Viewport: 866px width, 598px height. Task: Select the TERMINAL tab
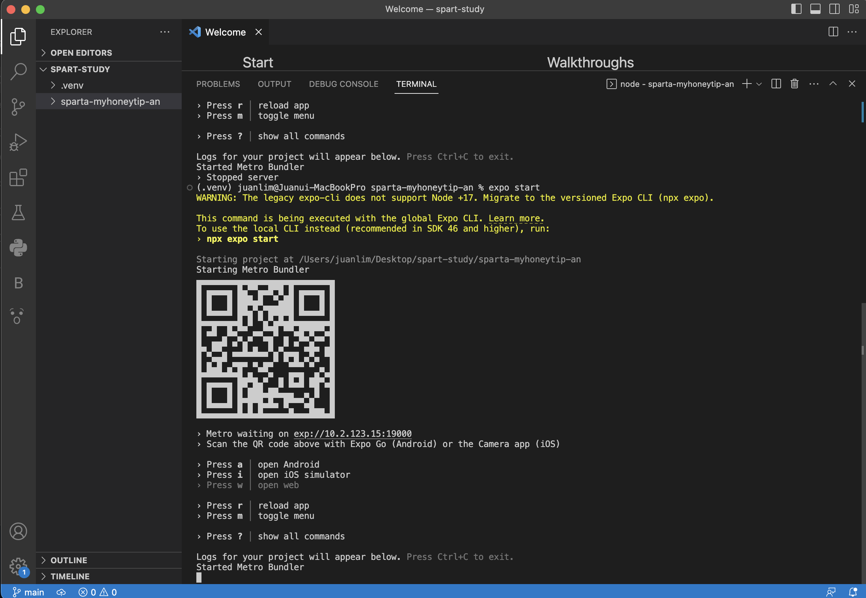point(416,84)
